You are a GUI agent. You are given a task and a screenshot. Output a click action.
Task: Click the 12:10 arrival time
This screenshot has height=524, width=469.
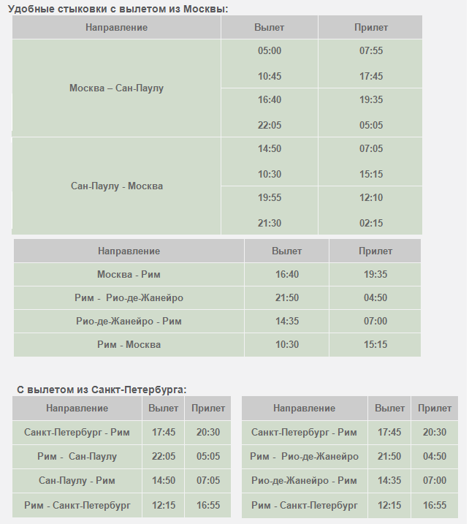(371, 197)
